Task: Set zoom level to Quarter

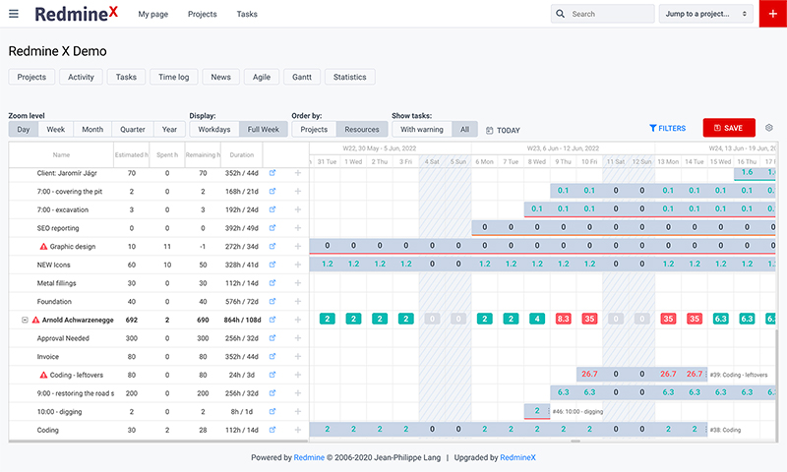Action: [x=133, y=130]
